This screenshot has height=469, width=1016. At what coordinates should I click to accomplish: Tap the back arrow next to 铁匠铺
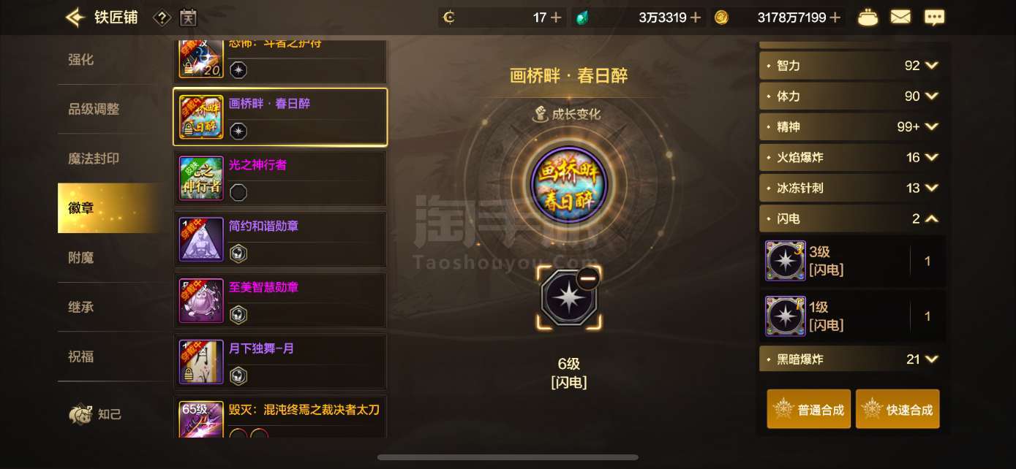(x=75, y=17)
